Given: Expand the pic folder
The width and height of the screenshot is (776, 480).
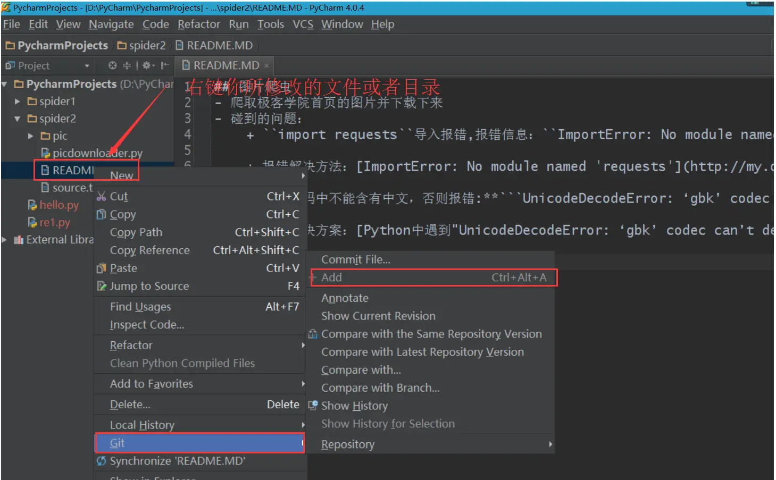Looking at the screenshot, I should [x=31, y=136].
